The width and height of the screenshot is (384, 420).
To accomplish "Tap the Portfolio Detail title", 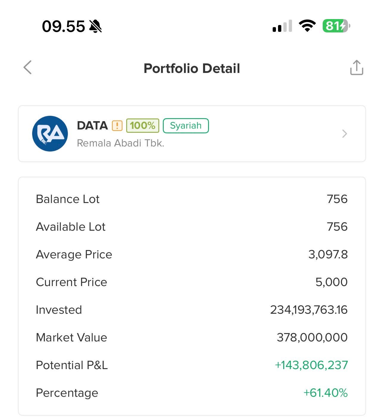I will coord(192,68).
